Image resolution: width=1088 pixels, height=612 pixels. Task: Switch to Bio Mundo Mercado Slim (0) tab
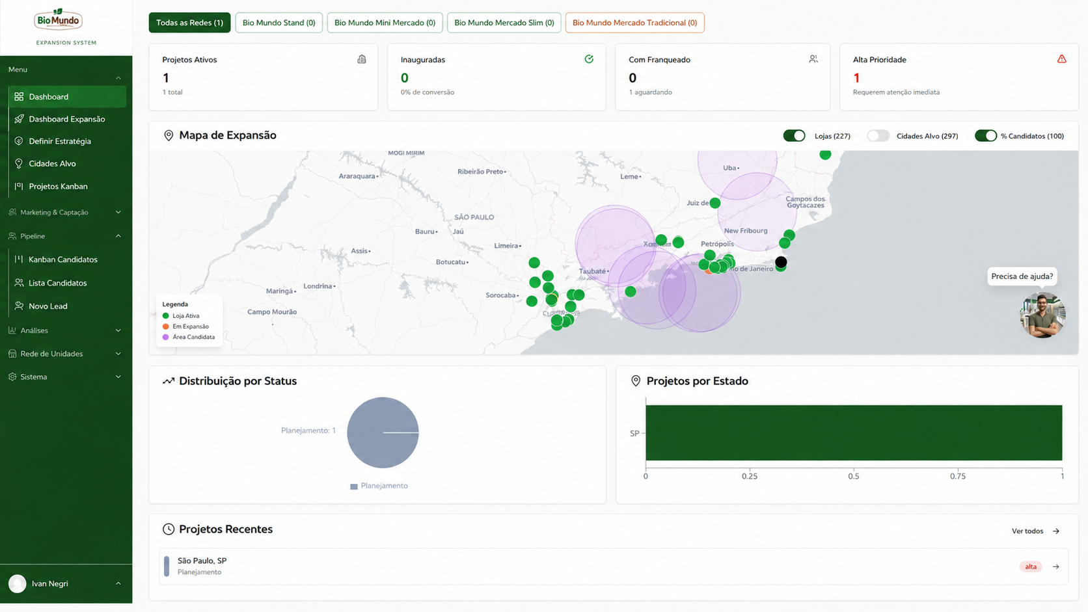tap(504, 23)
